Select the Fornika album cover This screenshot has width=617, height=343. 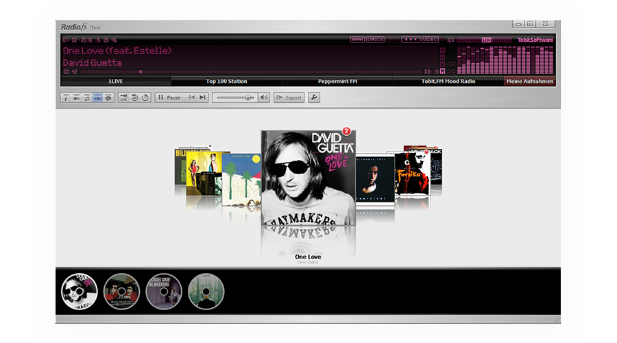coord(413,174)
